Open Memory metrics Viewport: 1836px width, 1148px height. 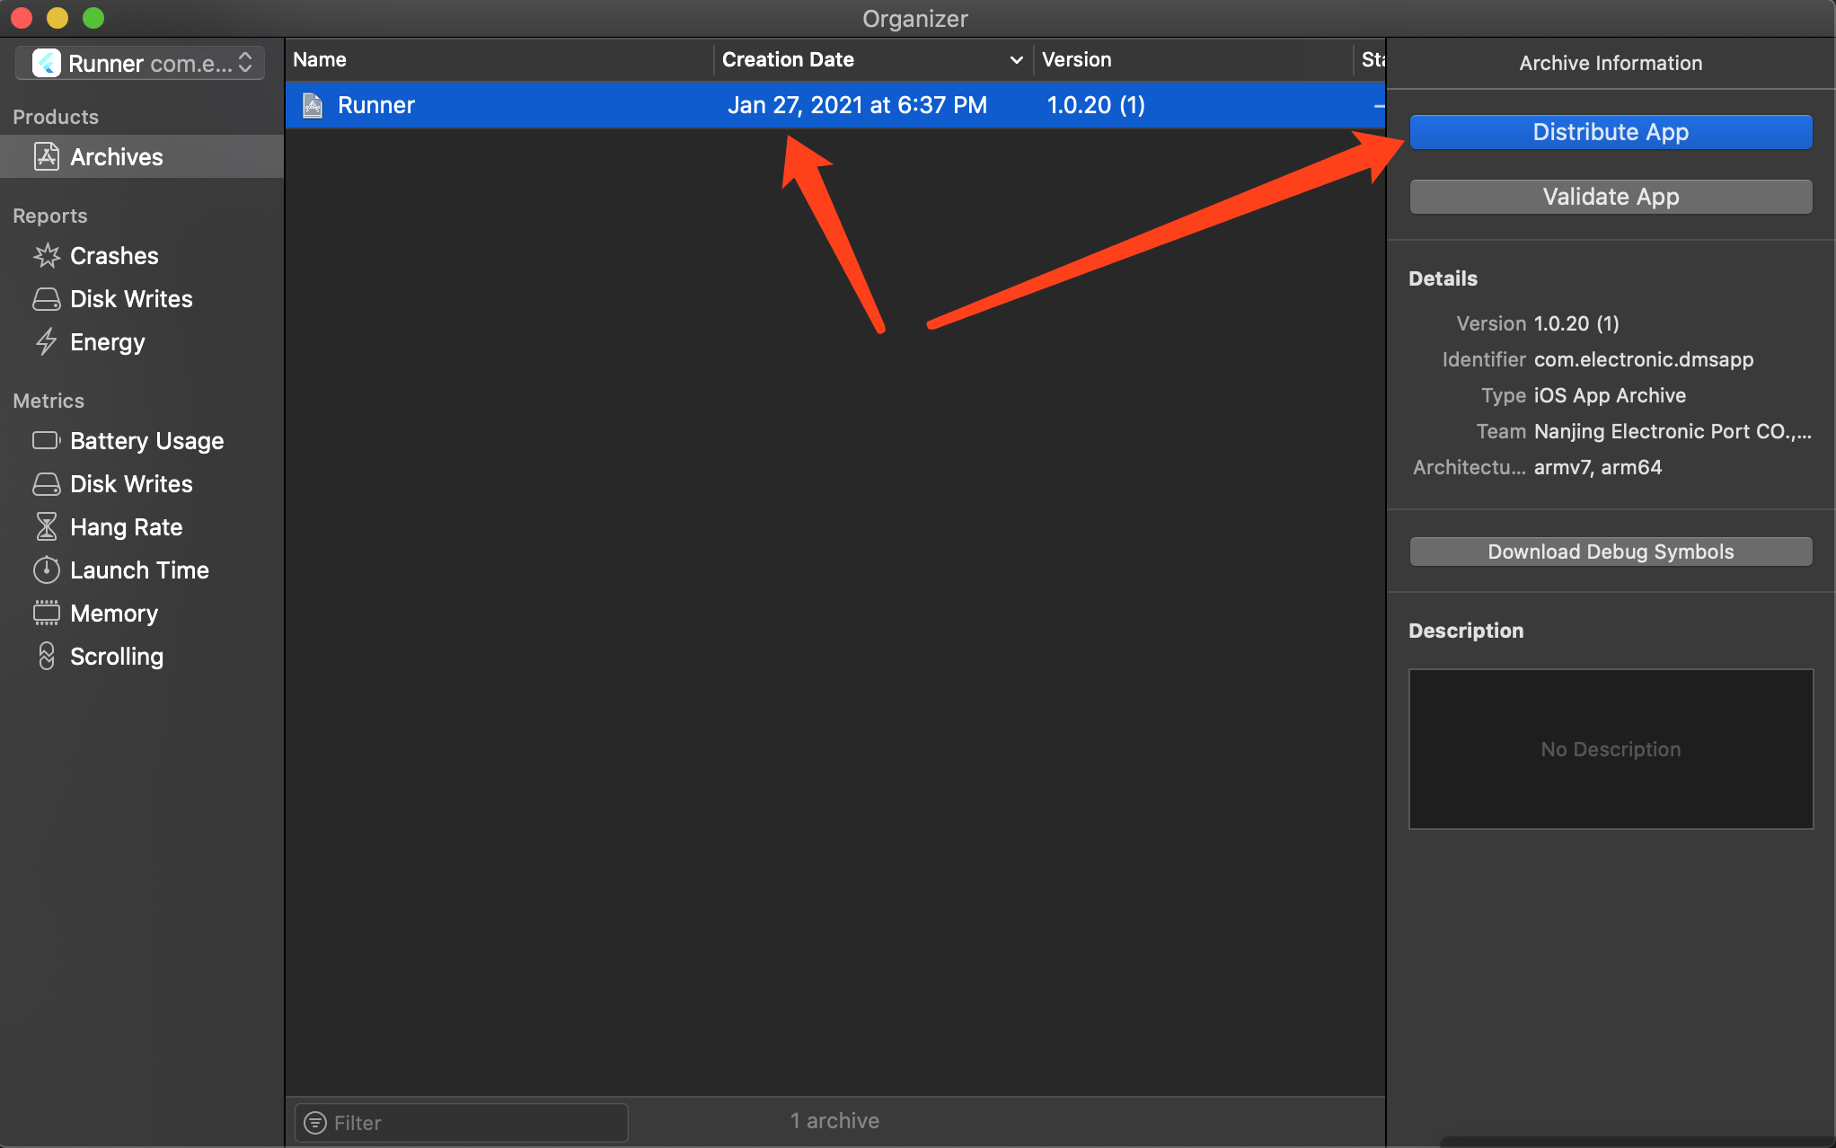pos(113,614)
